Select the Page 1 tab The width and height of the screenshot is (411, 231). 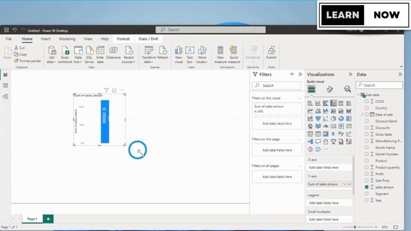tap(32, 219)
